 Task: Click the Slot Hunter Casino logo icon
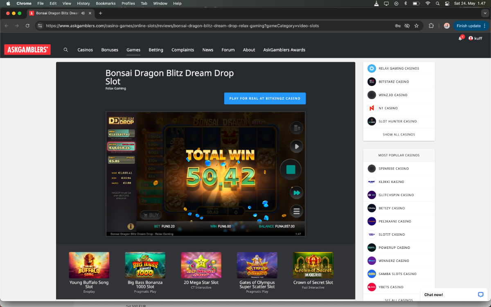coord(372,121)
